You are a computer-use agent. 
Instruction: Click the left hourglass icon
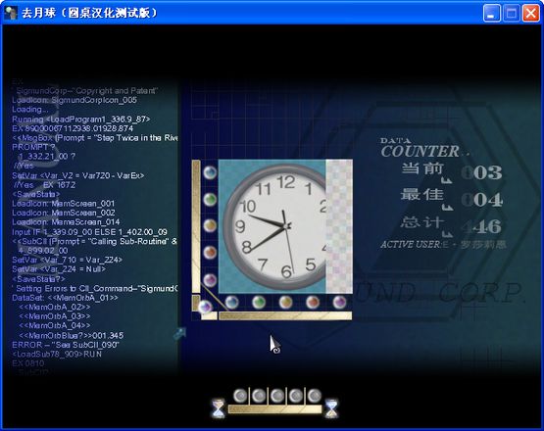pyautogui.click(x=219, y=408)
